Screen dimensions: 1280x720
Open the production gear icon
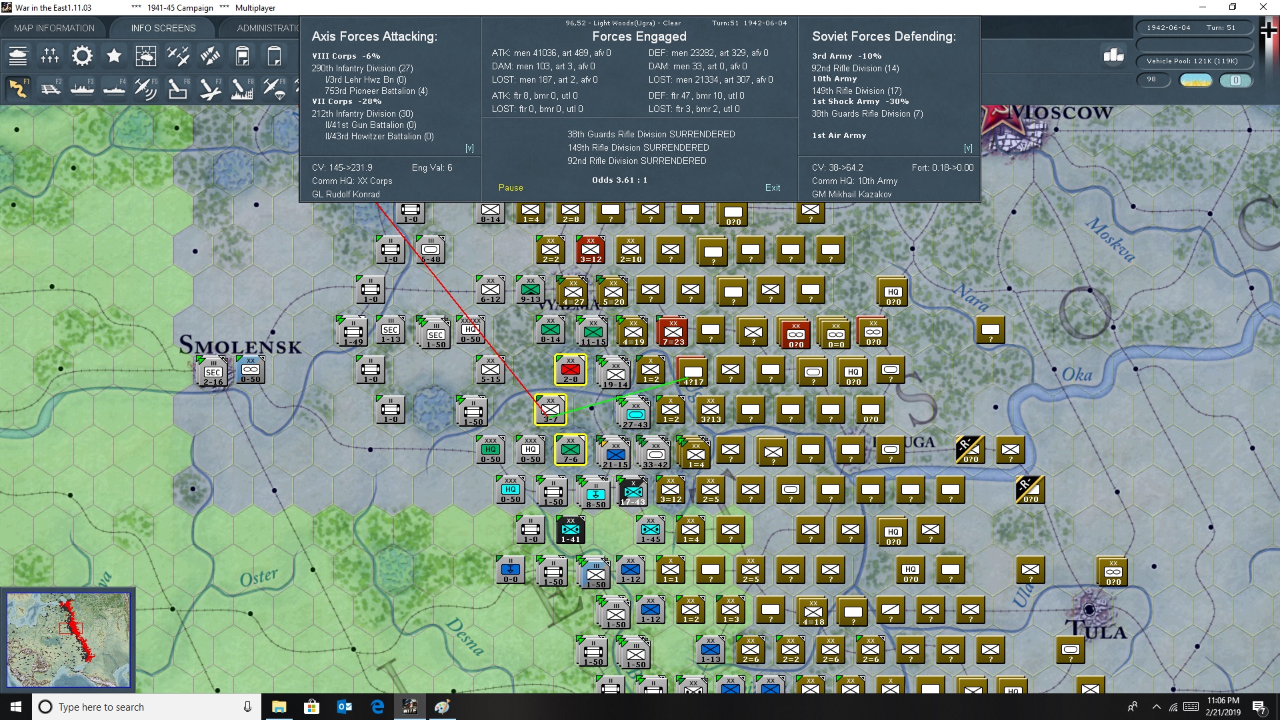point(82,56)
